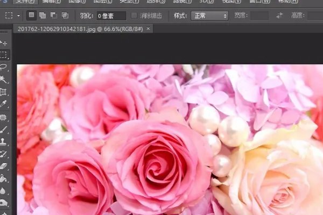
Task: Toggle the 消除锯齿 anti-alias checkbox
Action: coord(134,16)
